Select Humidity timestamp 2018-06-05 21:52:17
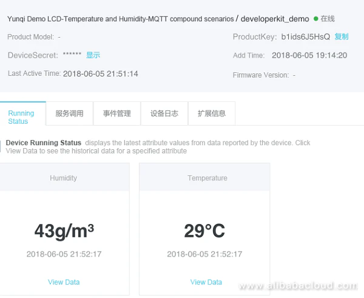This screenshot has width=364, height=298. (x=64, y=254)
